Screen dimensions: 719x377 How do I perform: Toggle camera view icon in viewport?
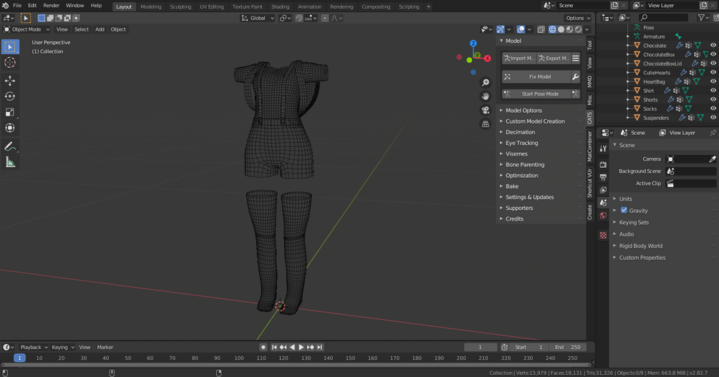[x=486, y=110]
